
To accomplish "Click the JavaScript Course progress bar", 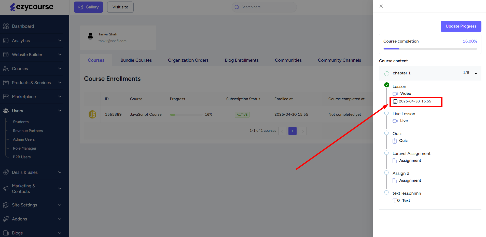I will tap(186, 115).
